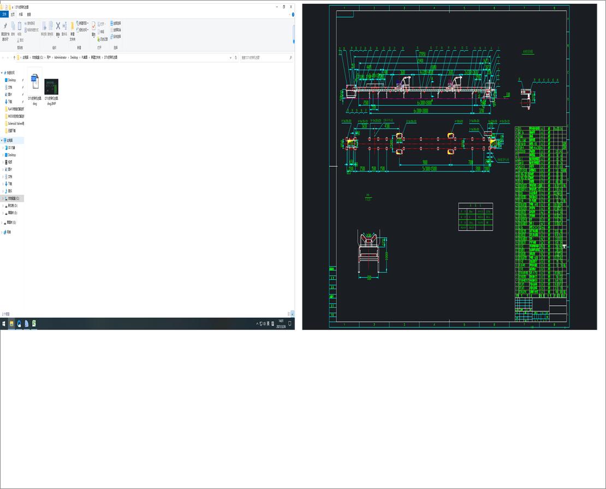Click the Up one level arrow
Image resolution: width=606 pixels, height=489 pixels.
[14, 57]
